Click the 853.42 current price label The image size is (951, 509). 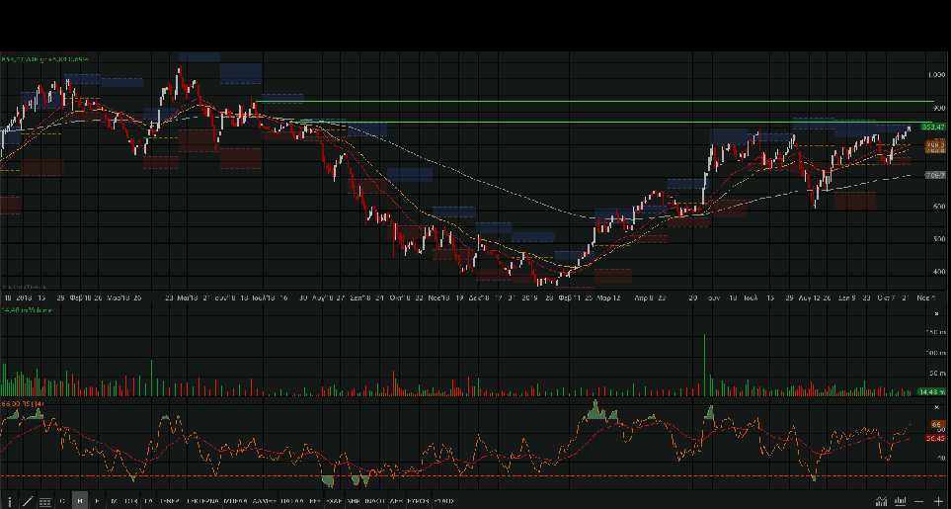933,127
